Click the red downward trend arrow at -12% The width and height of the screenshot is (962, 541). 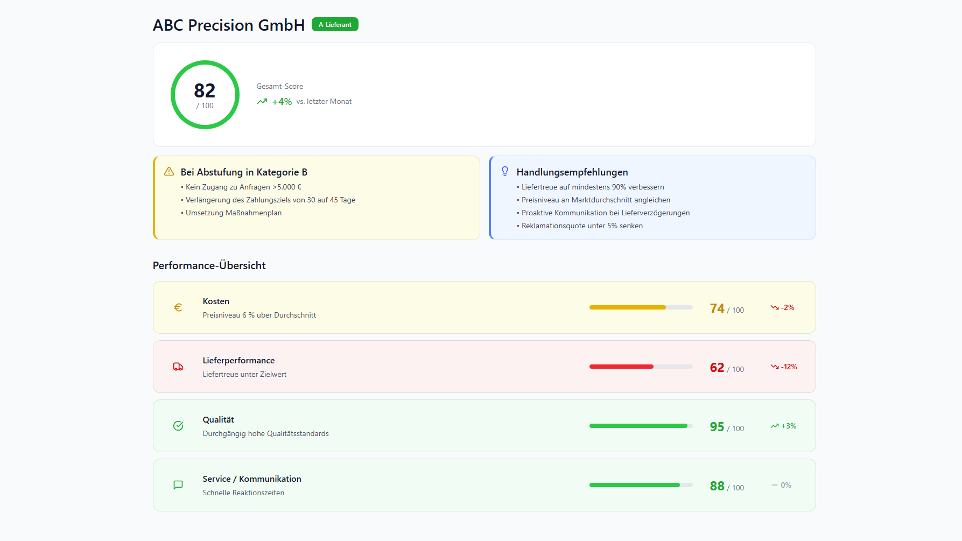tap(775, 367)
